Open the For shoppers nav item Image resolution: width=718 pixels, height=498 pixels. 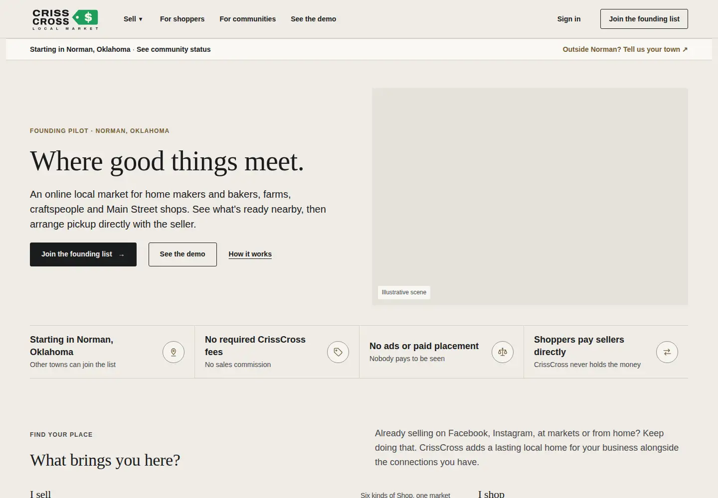tap(182, 19)
